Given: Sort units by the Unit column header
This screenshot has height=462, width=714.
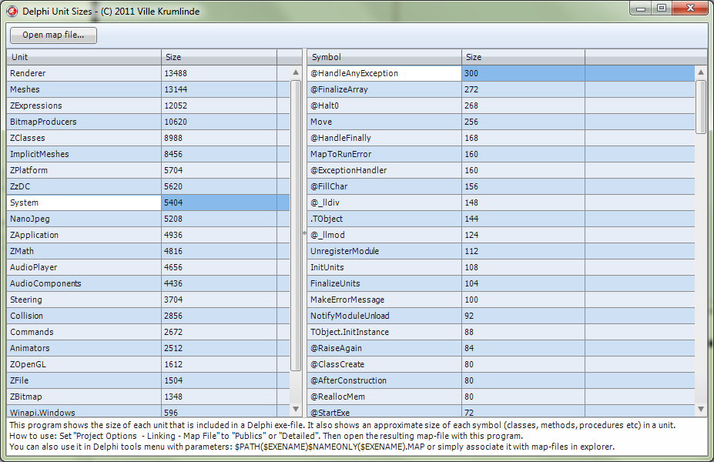Looking at the screenshot, I should click(x=84, y=57).
